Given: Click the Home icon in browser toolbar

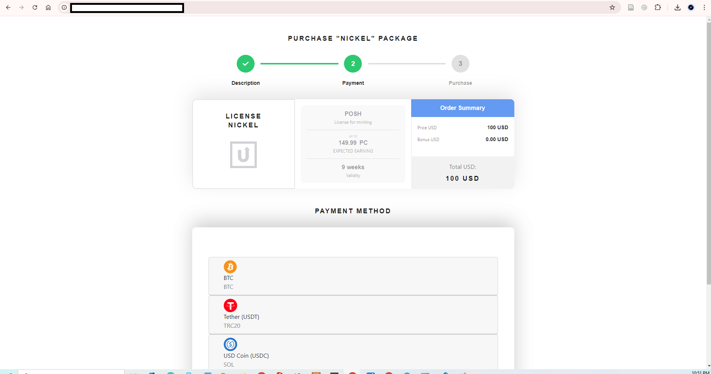Looking at the screenshot, I should (48, 7).
